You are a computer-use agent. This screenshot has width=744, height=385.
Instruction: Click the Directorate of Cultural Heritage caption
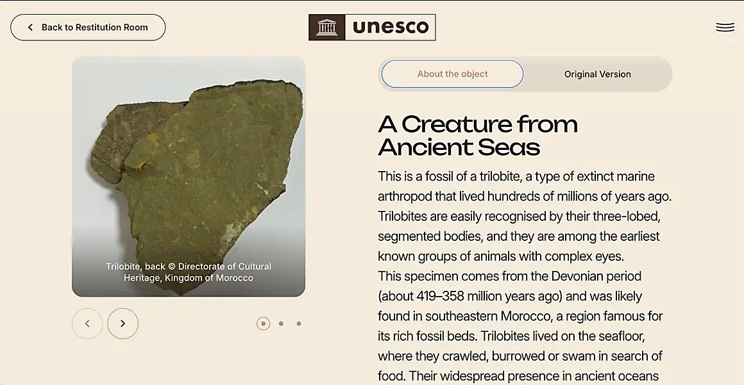189,272
